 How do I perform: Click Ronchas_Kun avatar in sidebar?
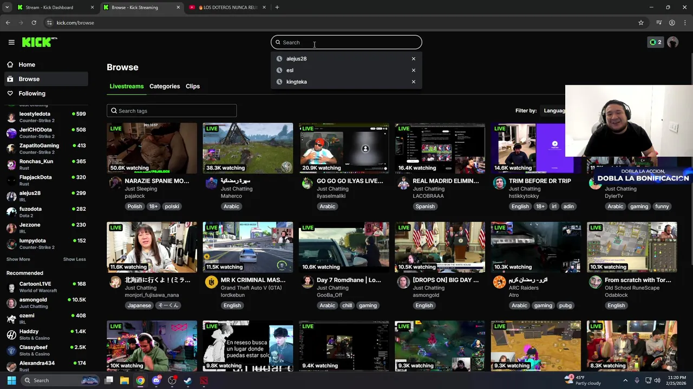point(11,165)
